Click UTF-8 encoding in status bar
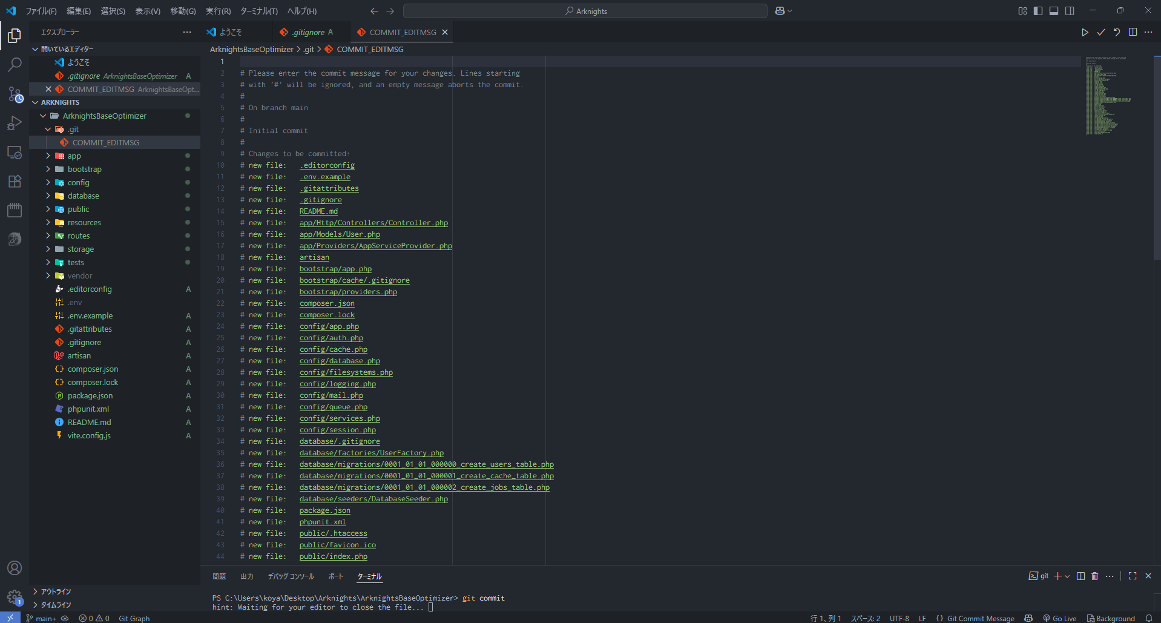Screen dimensions: 1161x623 point(899,618)
